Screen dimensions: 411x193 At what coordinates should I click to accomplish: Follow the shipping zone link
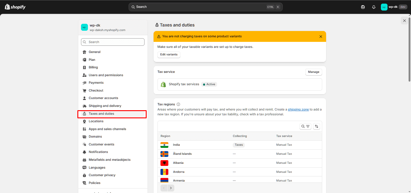click(298, 110)
